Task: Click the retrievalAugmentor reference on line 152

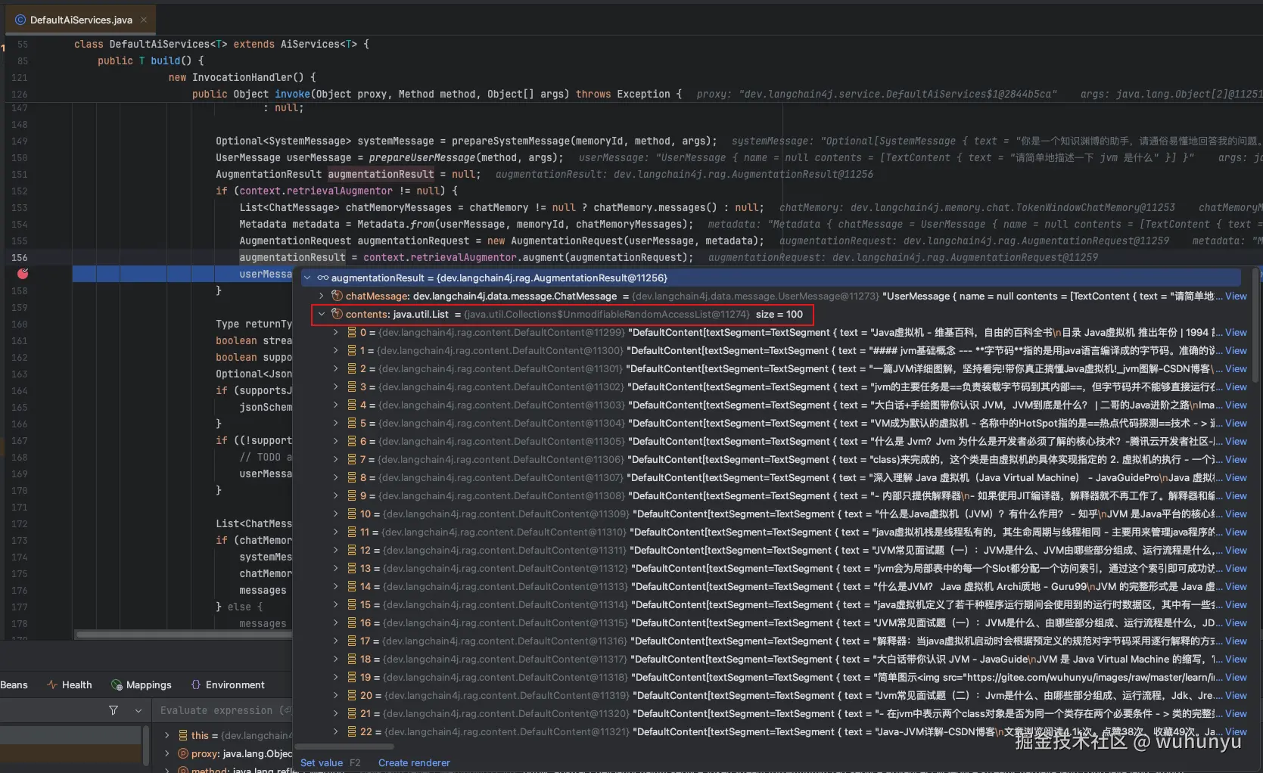Action: [339, 191]
